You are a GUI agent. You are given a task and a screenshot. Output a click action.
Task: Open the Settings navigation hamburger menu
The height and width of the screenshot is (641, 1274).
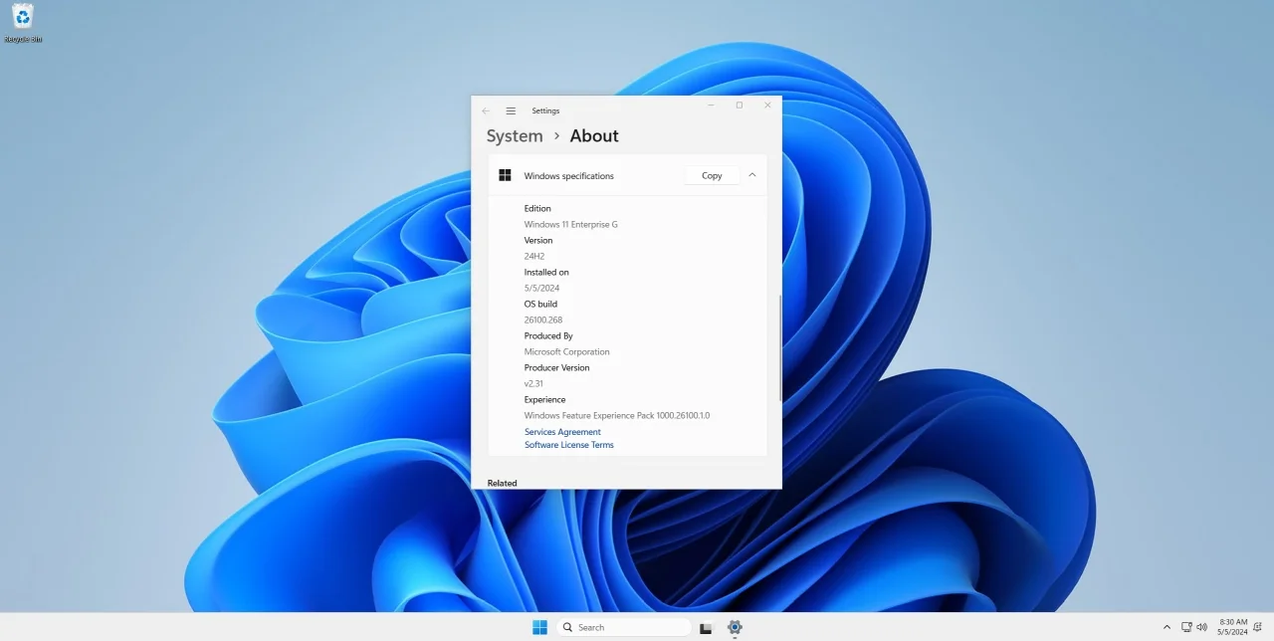511,110
